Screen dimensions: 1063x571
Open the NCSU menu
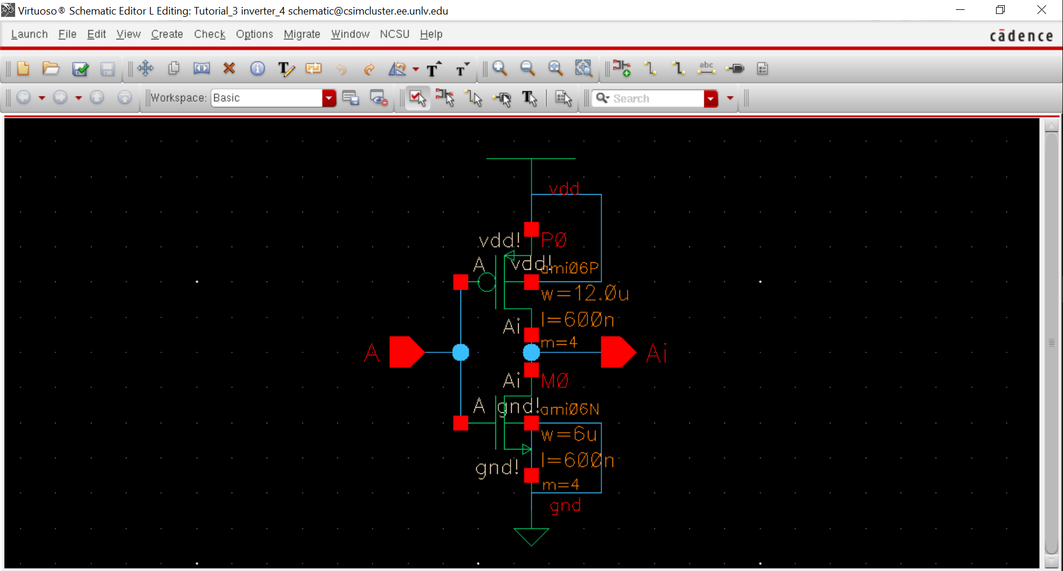click(394, 34)
